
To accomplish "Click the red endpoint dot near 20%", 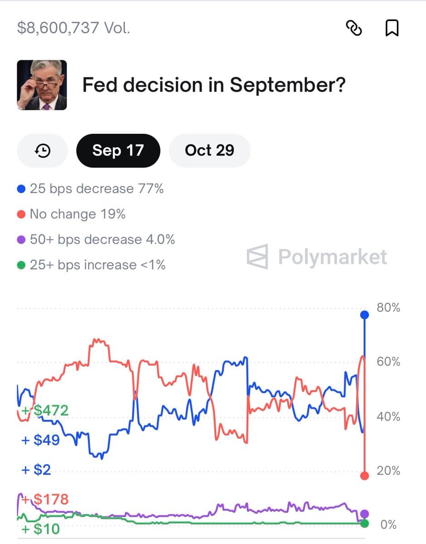I will (364, 475).
